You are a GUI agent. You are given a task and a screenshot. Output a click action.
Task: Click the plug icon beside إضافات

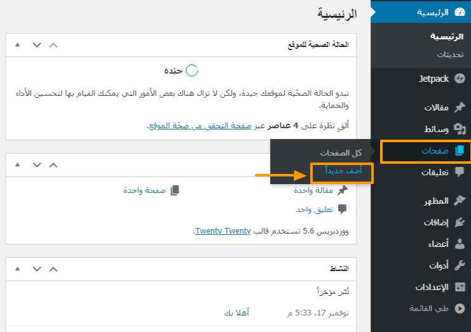(460, 222)
